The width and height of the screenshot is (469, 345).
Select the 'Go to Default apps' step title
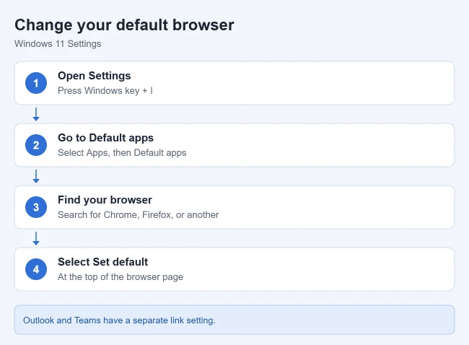[105, 138]
